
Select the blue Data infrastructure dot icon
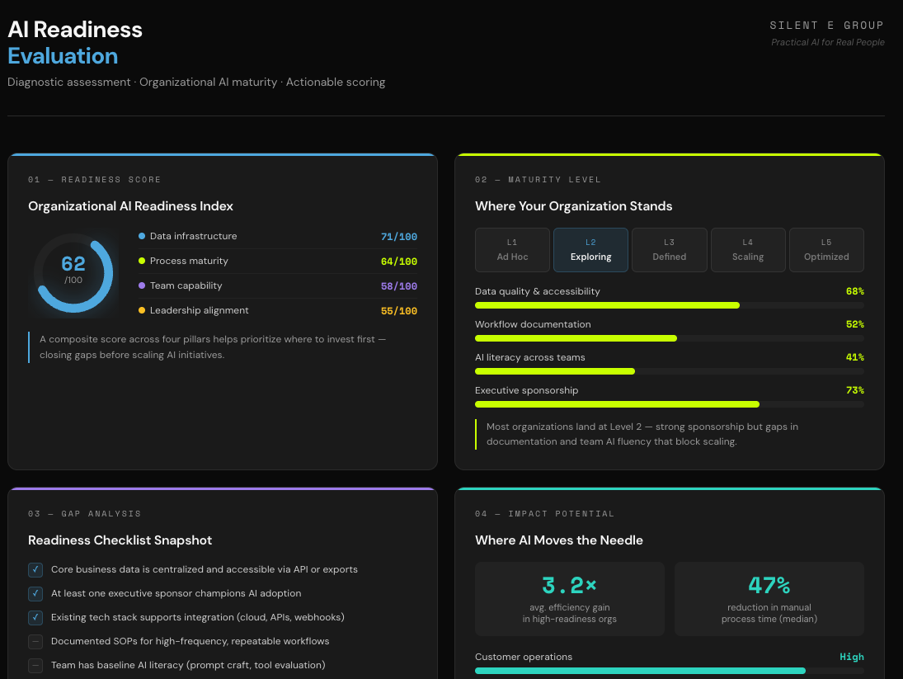pos(142,236)
